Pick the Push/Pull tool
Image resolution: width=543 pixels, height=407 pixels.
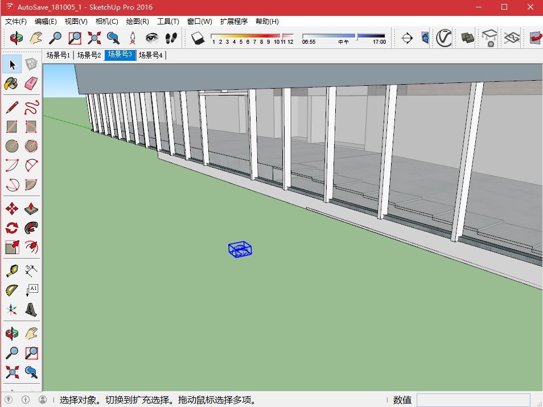pos(31,209)
